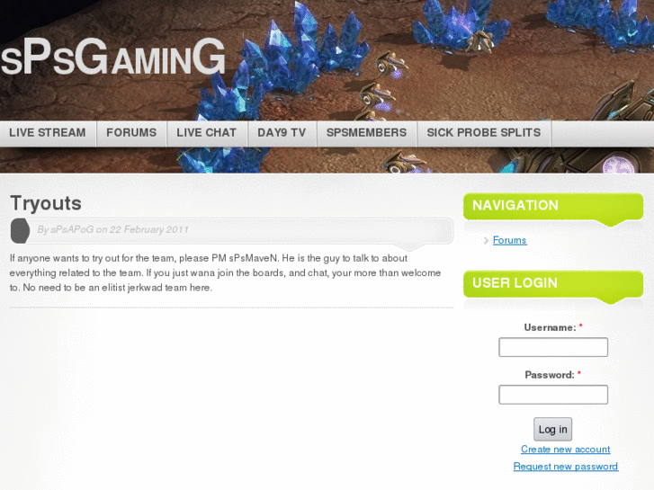Click the sPsGaming site logo title

[x=113, y=58]
